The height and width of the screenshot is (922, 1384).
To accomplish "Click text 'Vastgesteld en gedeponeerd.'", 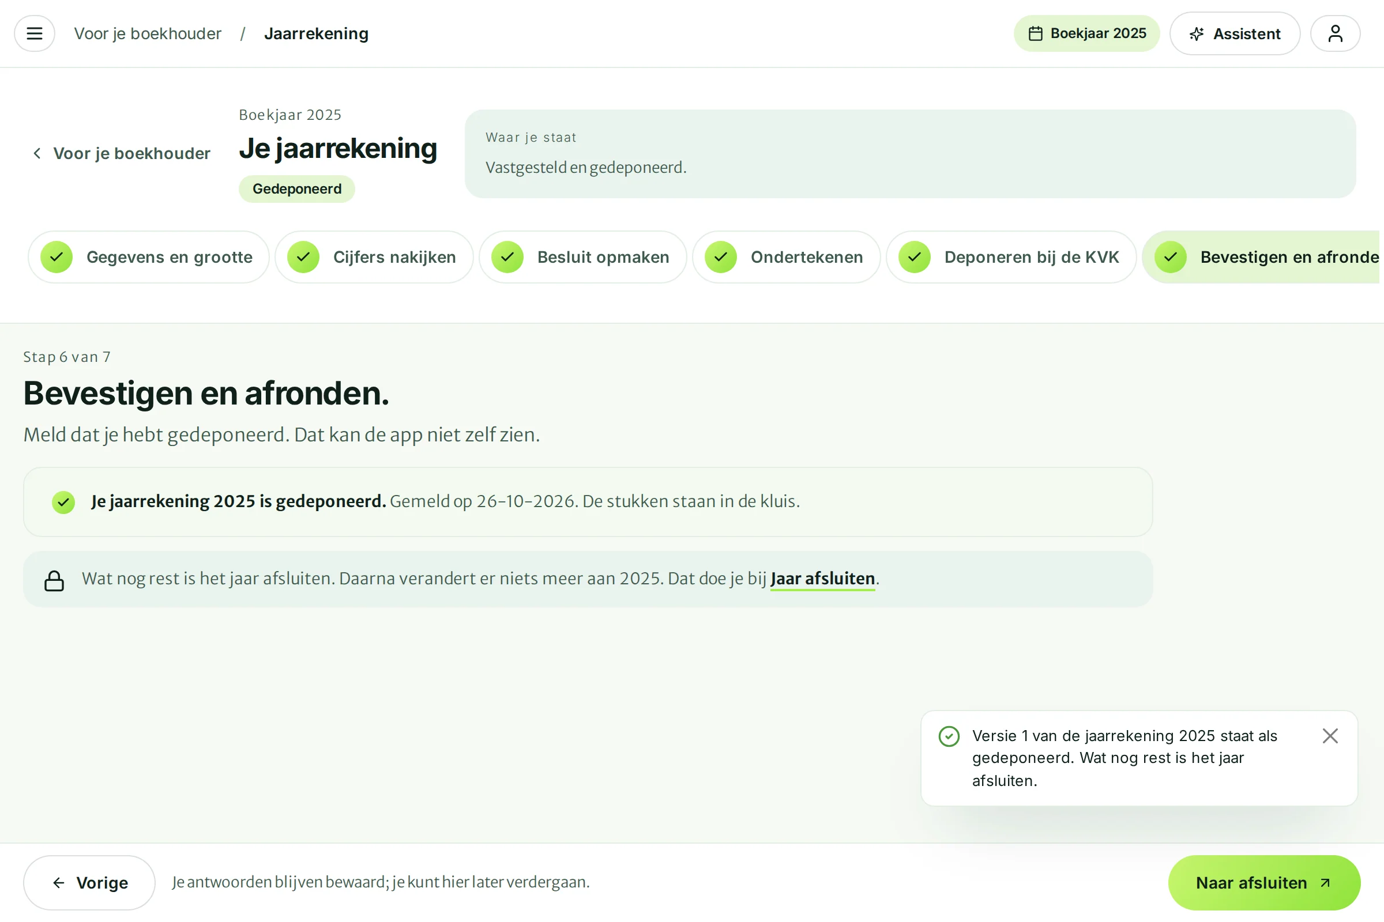I will (x=585, y=168).
